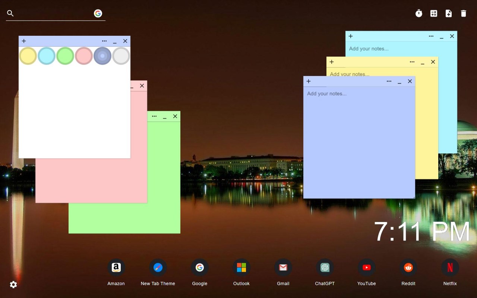Image resolution: width=477 pixels, height=298 pixels.
Task: Open the Gmail shortcut
Action: coord(283,273)
